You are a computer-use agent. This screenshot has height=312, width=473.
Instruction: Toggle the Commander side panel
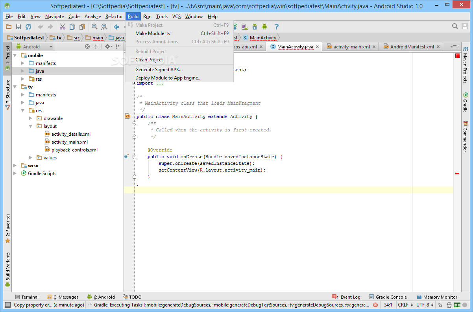pos(465,137)
